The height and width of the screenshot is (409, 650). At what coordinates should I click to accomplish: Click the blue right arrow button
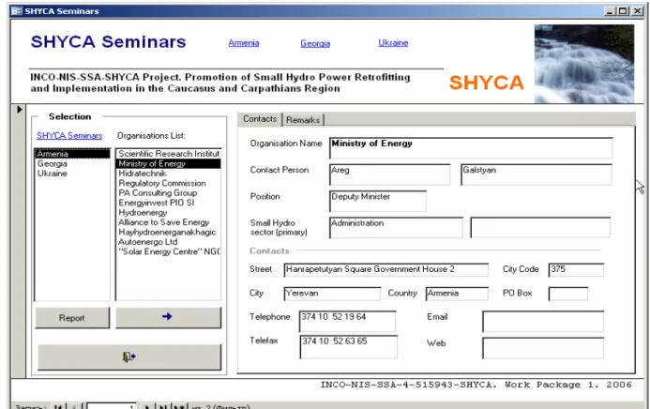[x=168, y=317]
